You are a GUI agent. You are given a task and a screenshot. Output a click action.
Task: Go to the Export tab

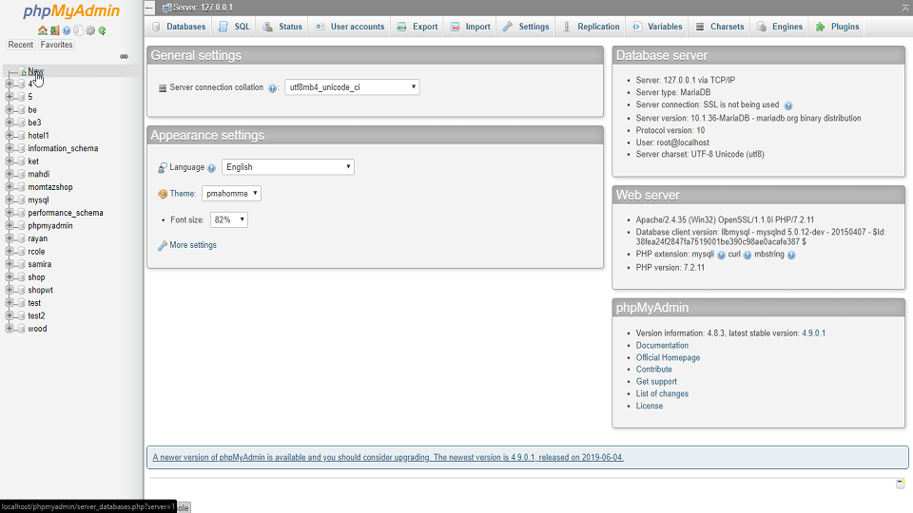click(x=418, y=27)
